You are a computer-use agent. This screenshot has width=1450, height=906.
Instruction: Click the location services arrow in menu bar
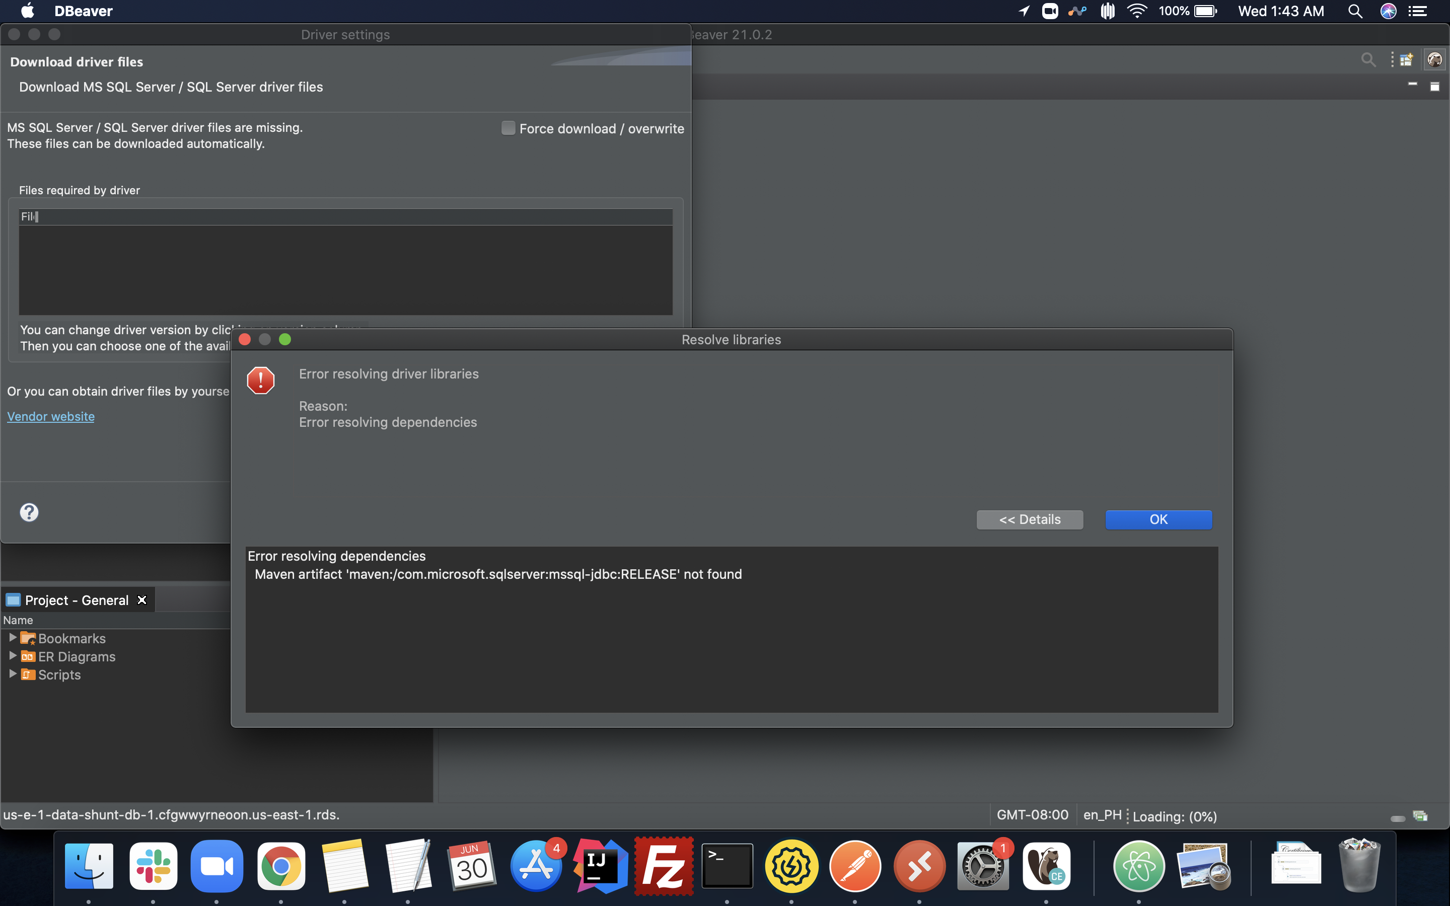pyautogui.click(x=1024, y=11)
